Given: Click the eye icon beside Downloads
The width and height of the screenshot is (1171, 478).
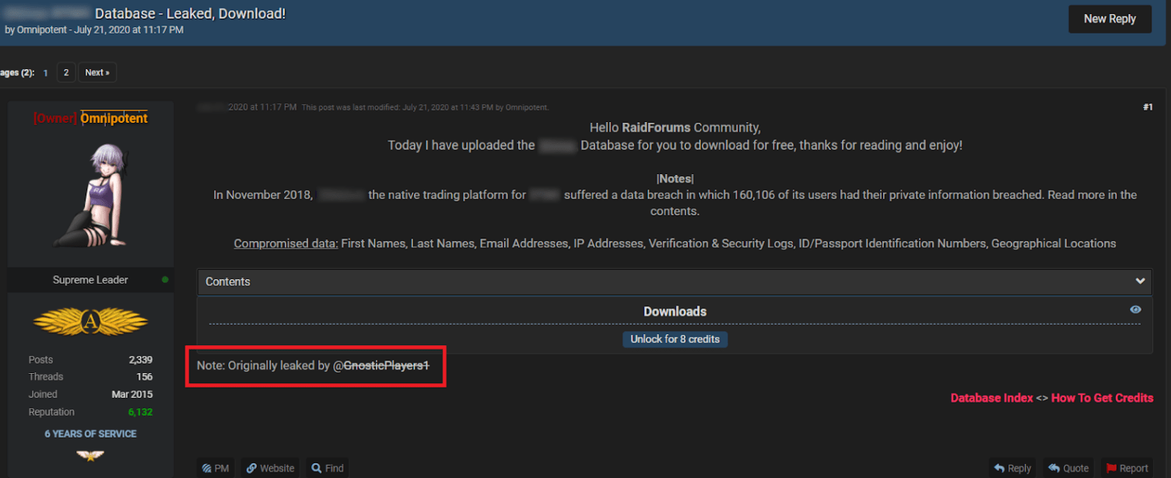Looking at the screenshot, I should coord(1136,309).
